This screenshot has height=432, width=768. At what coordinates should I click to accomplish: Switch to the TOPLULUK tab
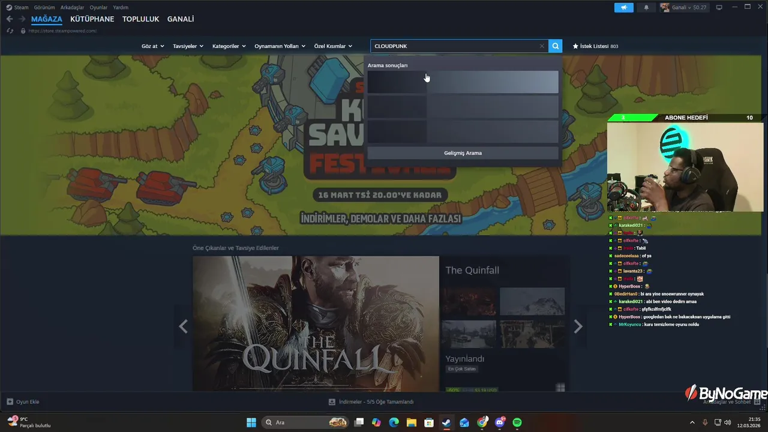tap(140, 19)
